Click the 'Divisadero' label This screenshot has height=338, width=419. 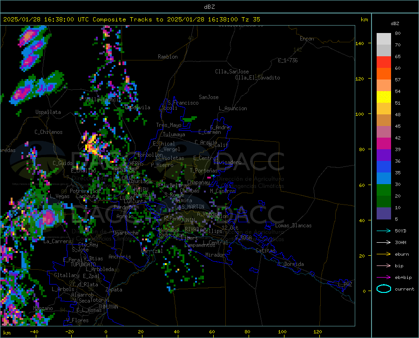[x=227, y=162]
